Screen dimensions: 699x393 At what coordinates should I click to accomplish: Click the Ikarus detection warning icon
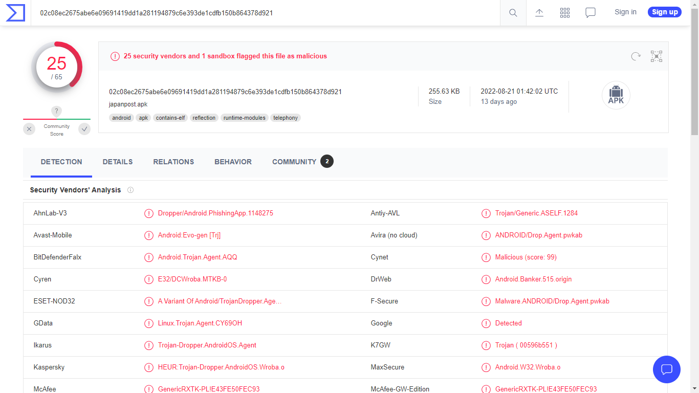(x=148, y=345)
